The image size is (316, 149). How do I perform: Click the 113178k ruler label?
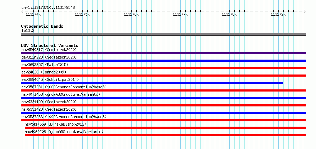[x=229, y=14]
